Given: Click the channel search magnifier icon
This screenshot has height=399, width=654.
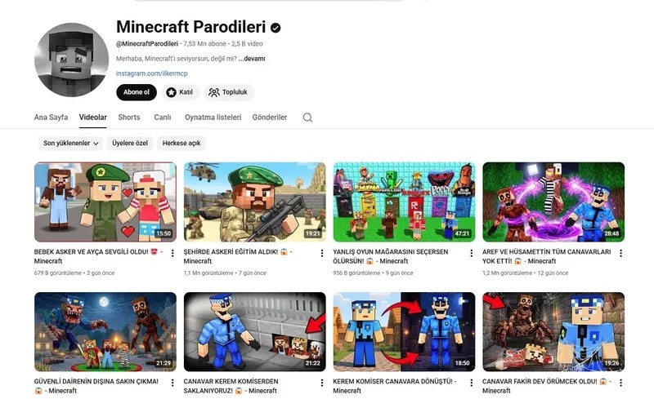Looking at the screenshot, I should [307, 117].
